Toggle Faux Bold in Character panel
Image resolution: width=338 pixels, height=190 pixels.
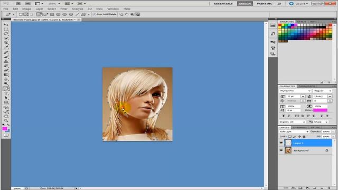coord(283,116)
